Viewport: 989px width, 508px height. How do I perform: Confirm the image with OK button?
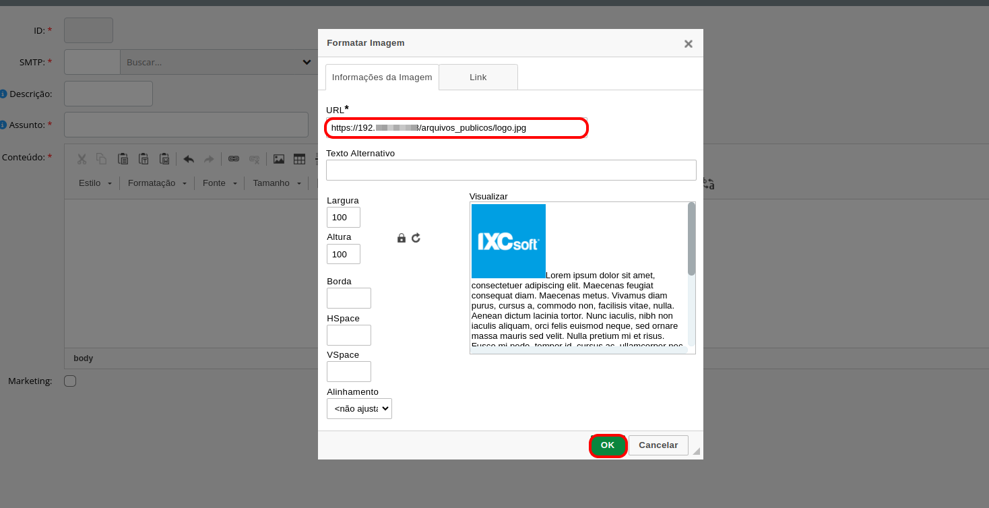(x=608, y=445)
